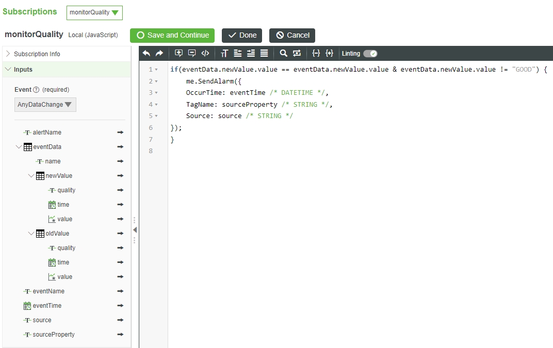The width and height of the screenshot is (553, 348).
Task: Click the insert arrow beside alertName
Action: 120,132
